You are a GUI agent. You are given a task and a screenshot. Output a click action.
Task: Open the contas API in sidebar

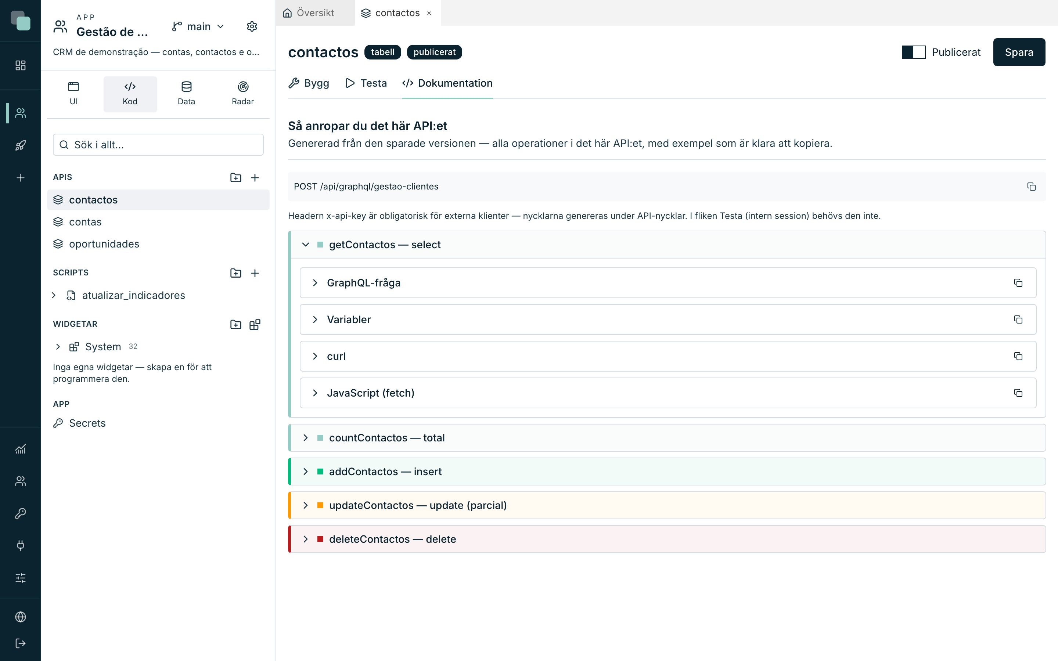158,222
